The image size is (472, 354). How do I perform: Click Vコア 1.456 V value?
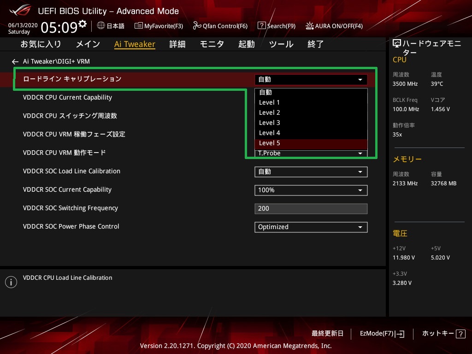point(440,109)
